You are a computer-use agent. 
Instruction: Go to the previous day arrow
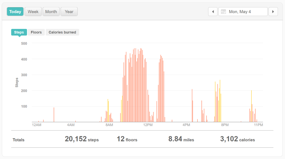click(x=213, y=12)
